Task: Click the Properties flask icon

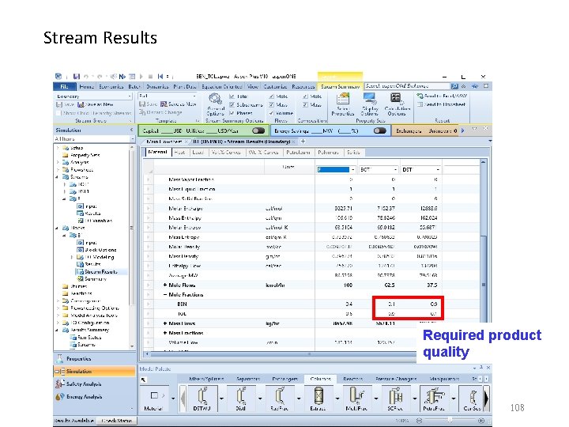Action: (59, 359)
